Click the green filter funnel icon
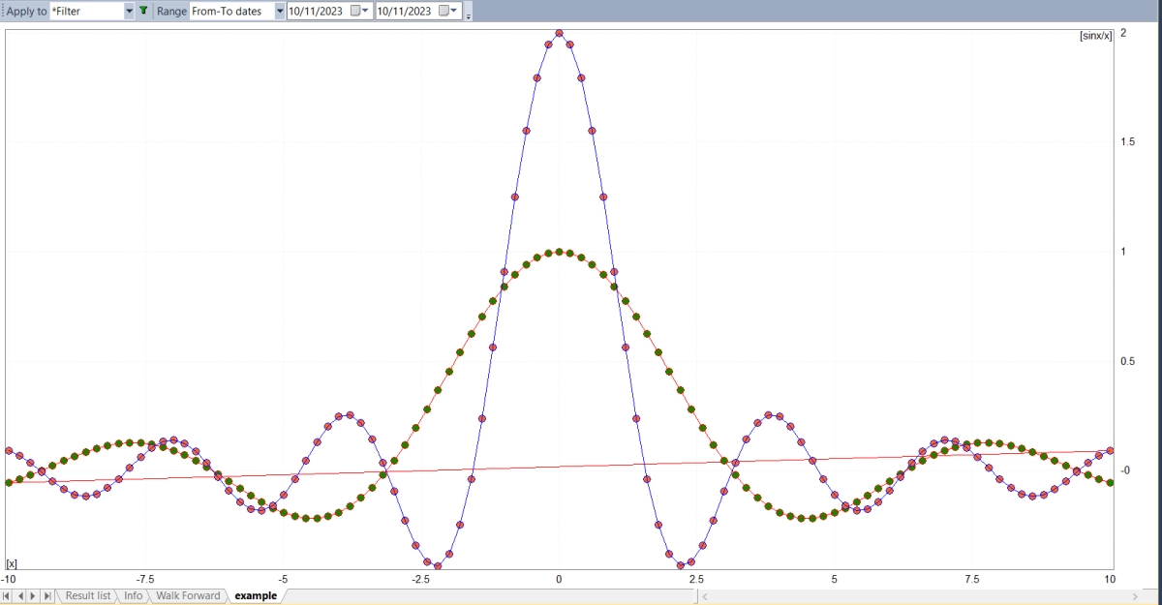Image resolution: width=1162 pixels, height=605 pixels. [143, 11]
